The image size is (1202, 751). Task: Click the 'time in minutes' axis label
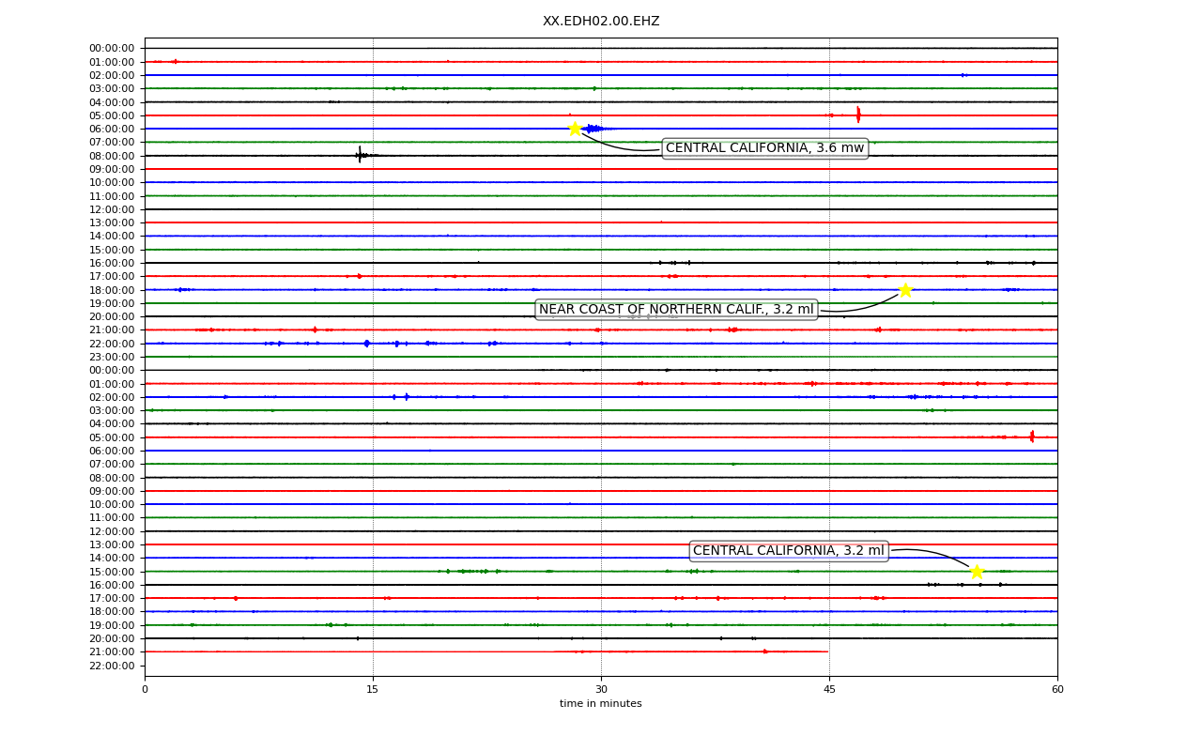[x=601, y=704]
